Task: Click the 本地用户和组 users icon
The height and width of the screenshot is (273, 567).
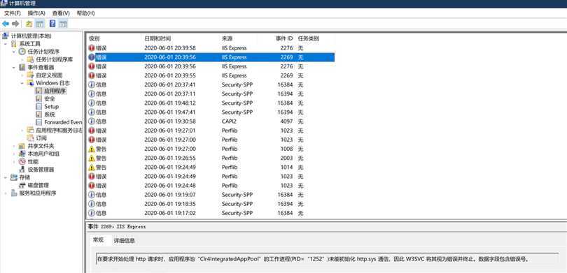Action: (x=22, y=154)
